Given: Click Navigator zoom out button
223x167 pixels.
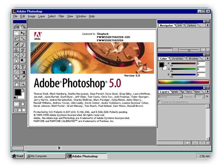Looking at the screenshot, I should (x=176, y=50).
